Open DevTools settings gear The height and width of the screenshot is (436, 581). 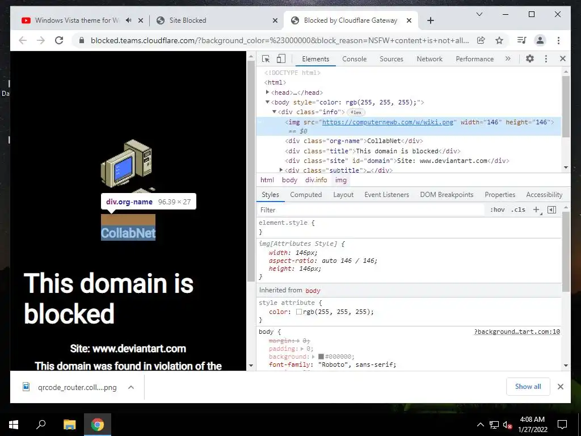coord(530,58)
